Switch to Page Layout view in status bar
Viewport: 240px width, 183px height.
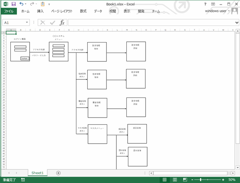175,180
